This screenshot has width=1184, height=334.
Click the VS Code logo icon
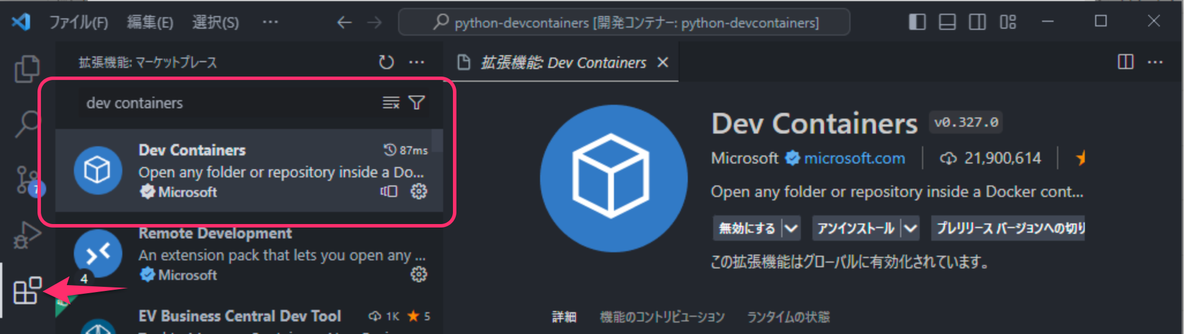point(21,22)
